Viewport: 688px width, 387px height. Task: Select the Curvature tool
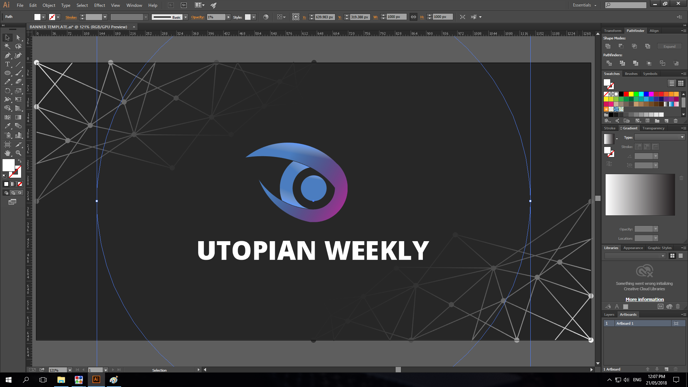[x=18, y=56]
